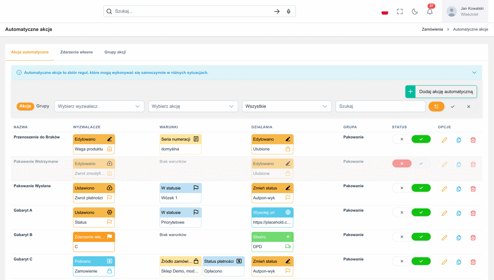Open notifications bell with 37 badge
494x280 pixels.
[x=430, y=11]
